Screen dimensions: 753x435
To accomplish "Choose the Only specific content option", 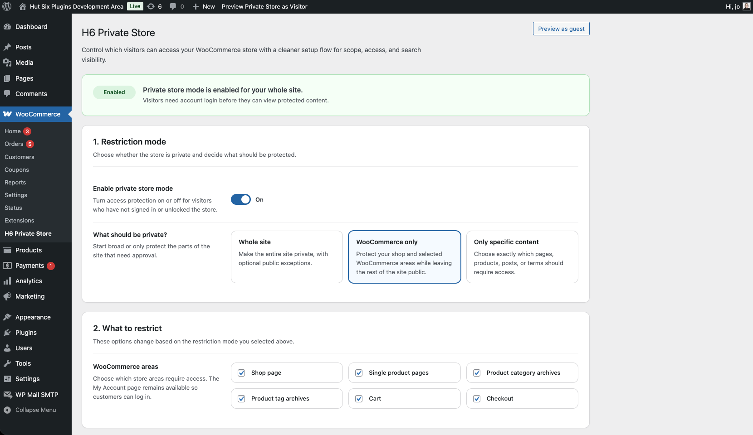I will (x=522, y=257).
